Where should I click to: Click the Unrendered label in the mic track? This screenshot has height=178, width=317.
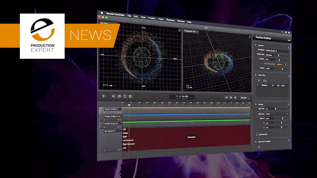(191, 137)
